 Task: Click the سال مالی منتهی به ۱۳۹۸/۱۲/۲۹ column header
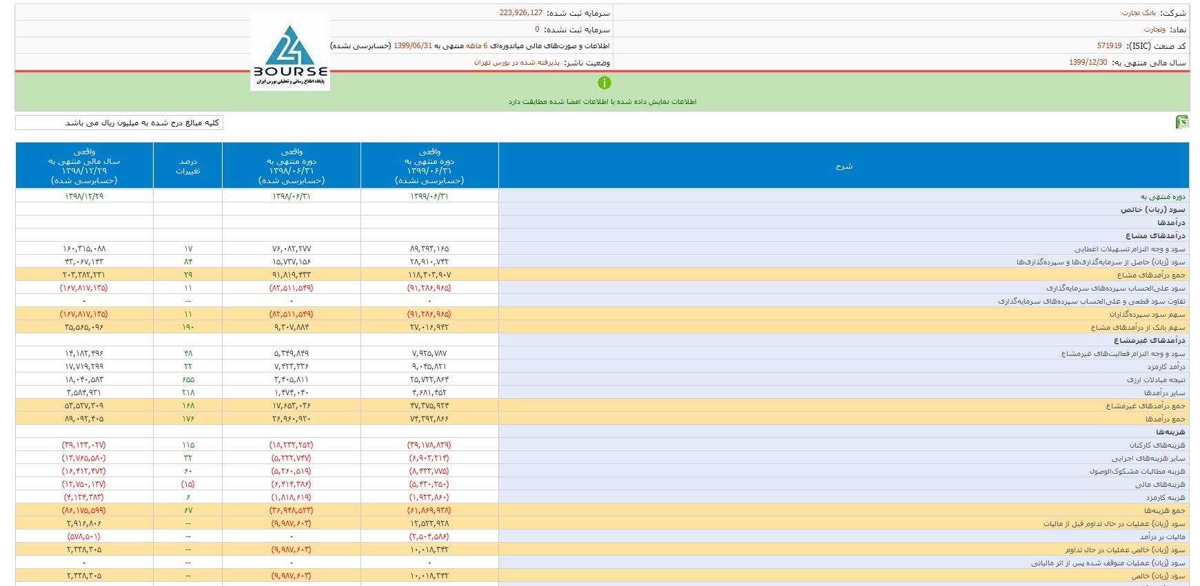[84, 166]
